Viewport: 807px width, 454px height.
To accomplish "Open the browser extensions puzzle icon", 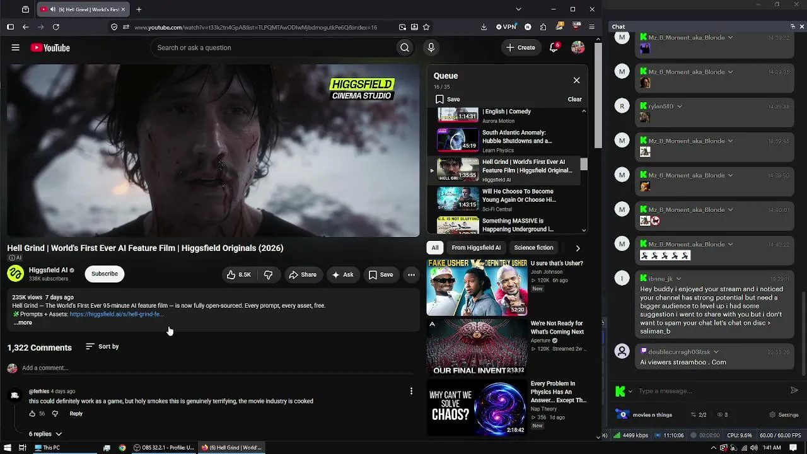I will click(x=543, y=27).
